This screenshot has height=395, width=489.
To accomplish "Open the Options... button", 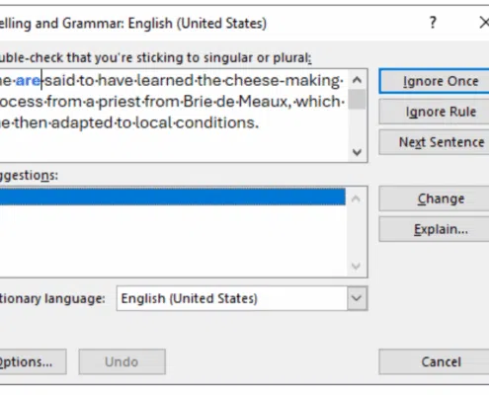I will pyautogui.click(x=33, y=362).
